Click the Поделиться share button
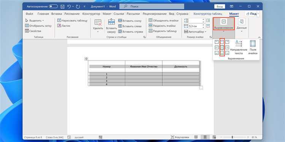 [x=252, y=14]
